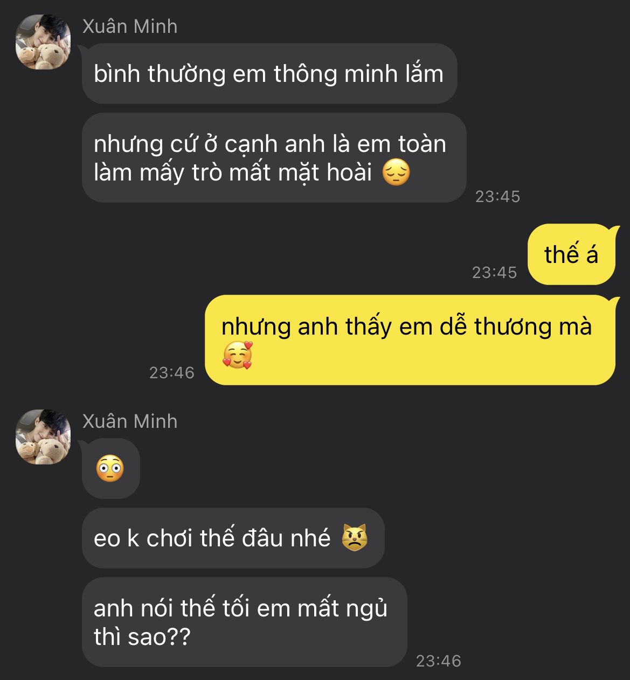The height and width of the screenshot is (680, 630).
Task: Tap the smiling face with hearts emoji
Action: [x=237, y=355]
